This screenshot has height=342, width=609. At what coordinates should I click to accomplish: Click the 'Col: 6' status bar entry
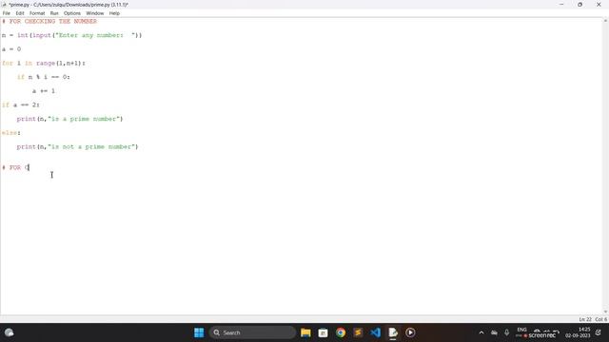(600, 319)
